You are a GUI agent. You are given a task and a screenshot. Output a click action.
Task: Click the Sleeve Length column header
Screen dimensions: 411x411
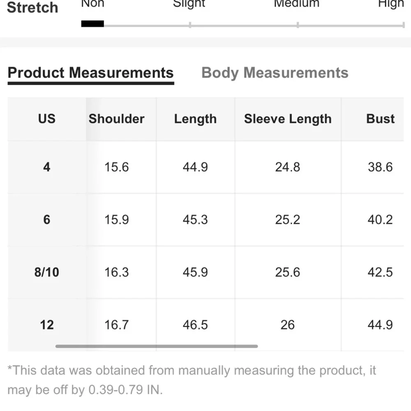(288, 119)
